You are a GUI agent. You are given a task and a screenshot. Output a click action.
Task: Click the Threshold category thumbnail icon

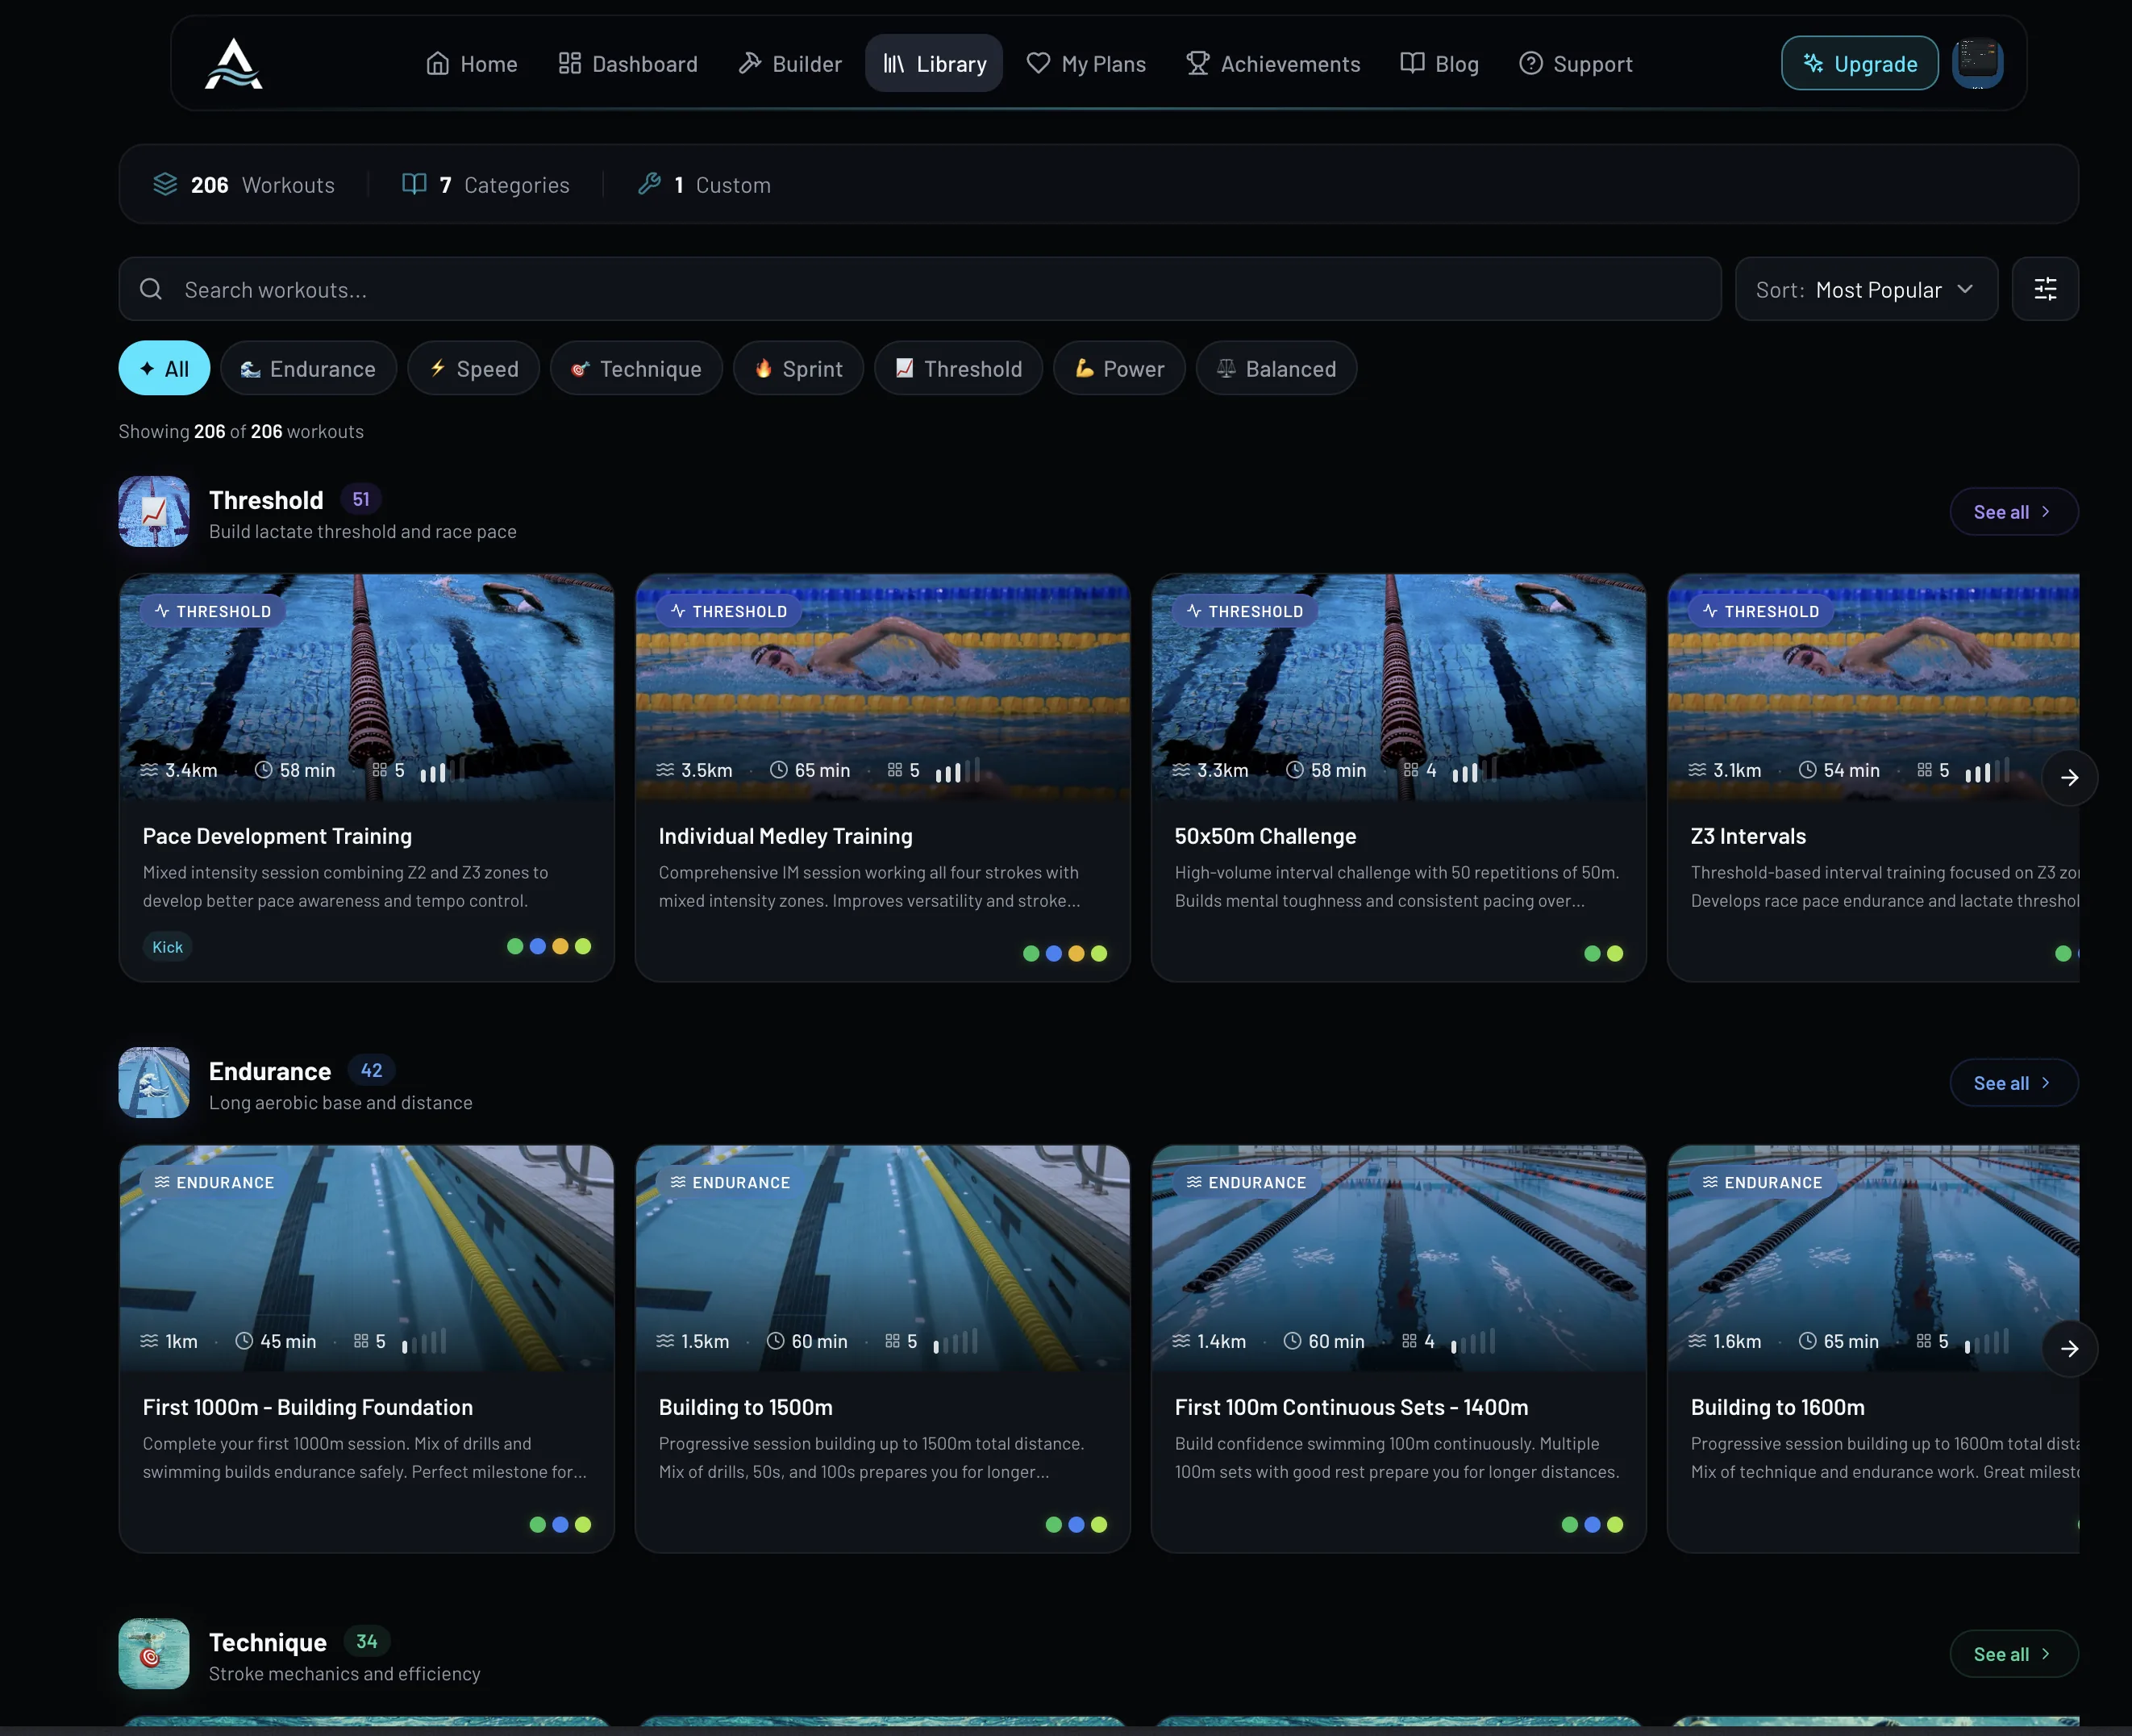point(154,511)
